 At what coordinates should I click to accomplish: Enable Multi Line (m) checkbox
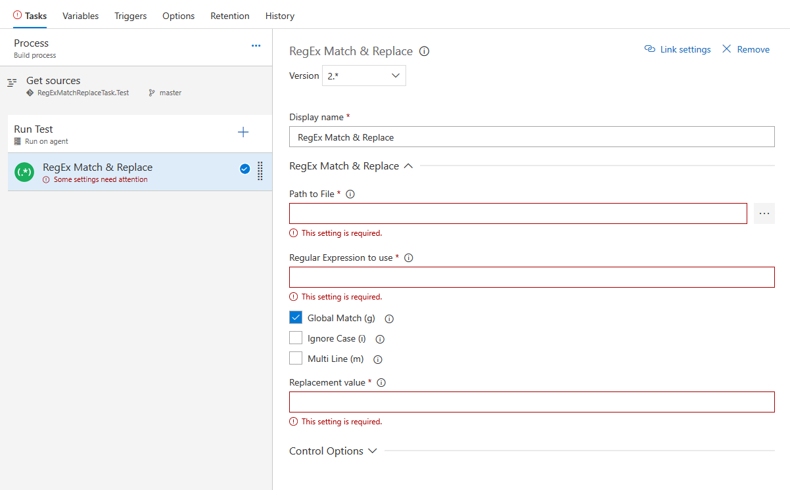[x=296, y=359]
